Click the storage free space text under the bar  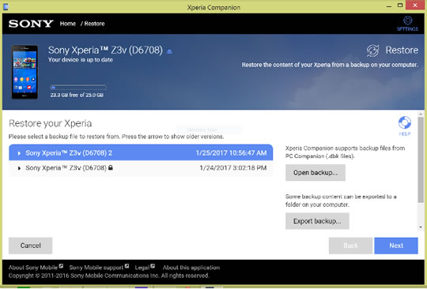pos(77,96)
